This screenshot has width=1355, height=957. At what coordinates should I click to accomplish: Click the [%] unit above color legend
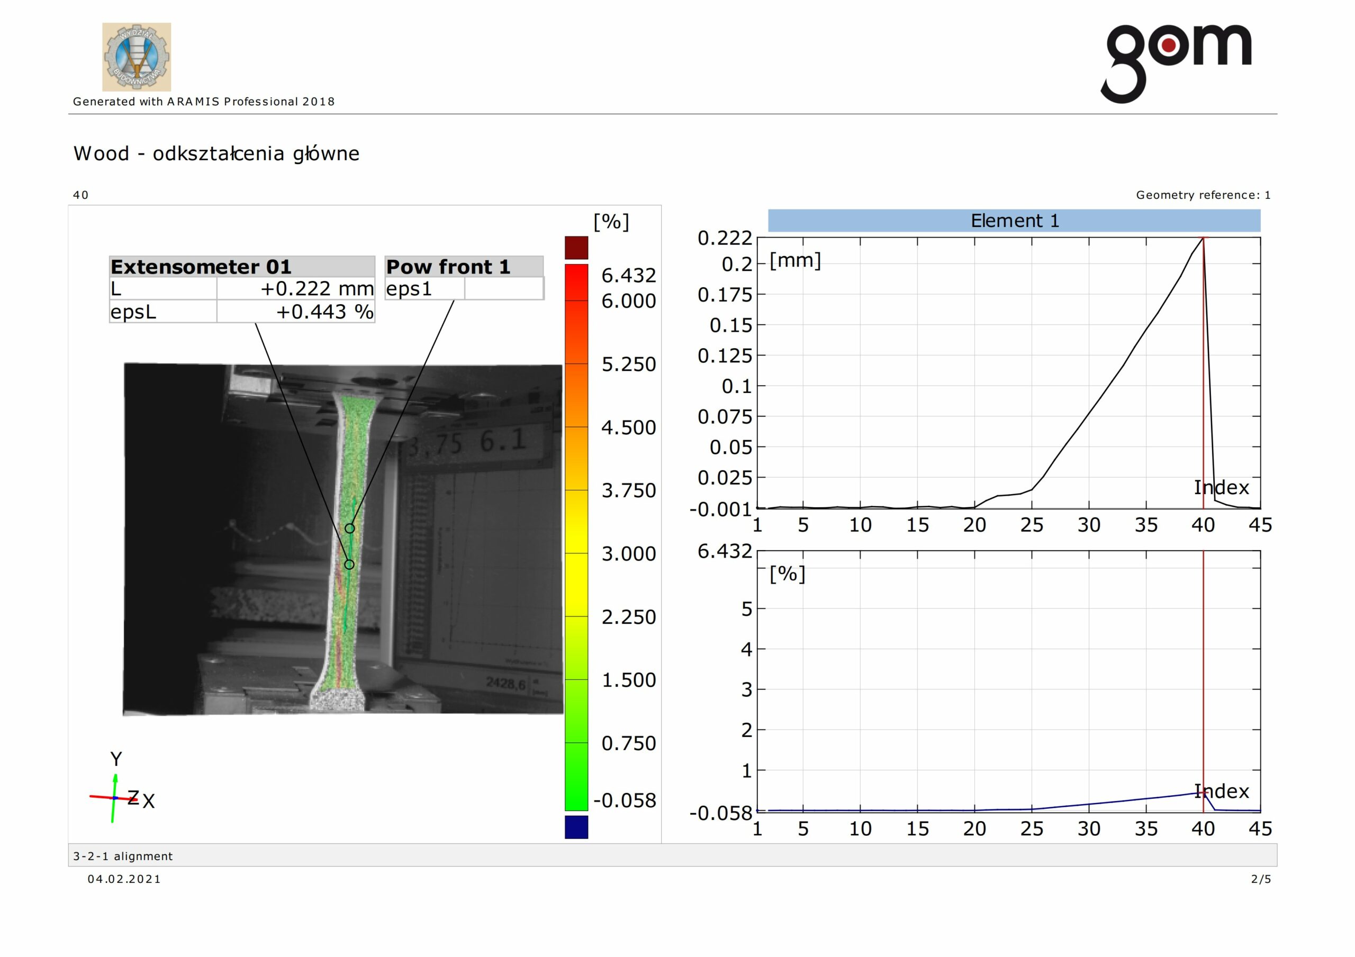[x=611, y=222]
